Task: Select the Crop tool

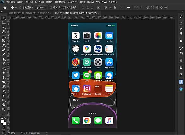Action: [x=3, y=36]
